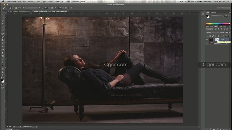The image size is (232, 130).
Task: Open the tool preset picker arrow
Action: click(7, 8)
